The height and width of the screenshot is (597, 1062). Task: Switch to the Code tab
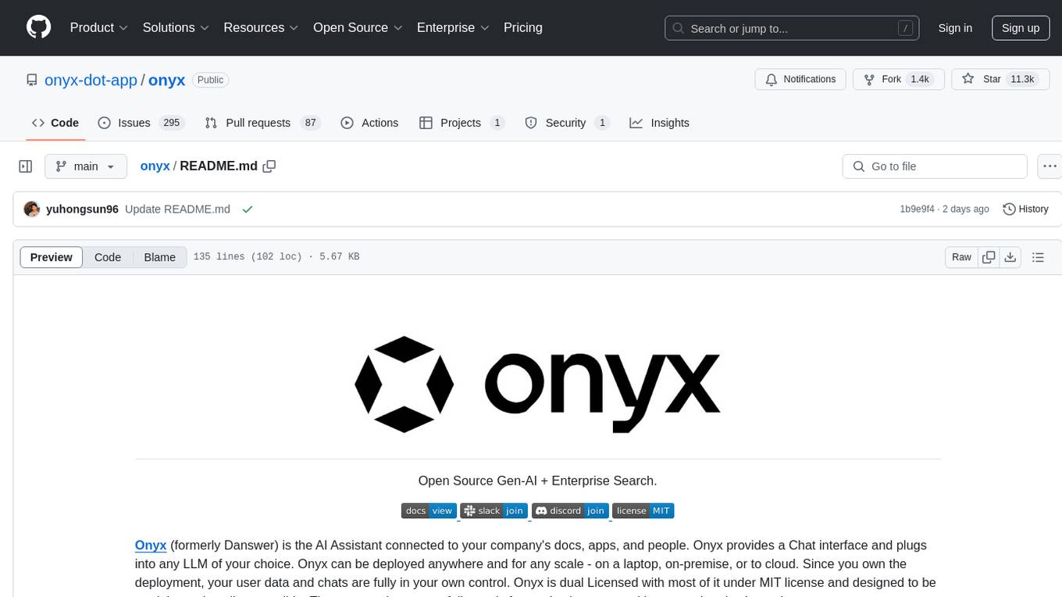click(55, 123)
